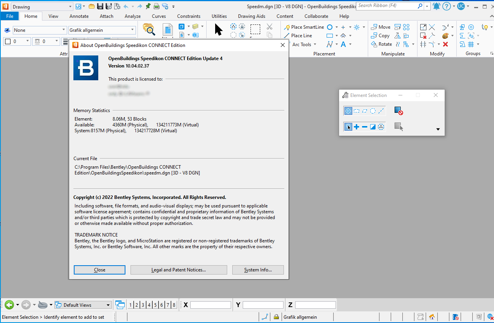Click the Close button in About dialog
The width and height of the screenshot is (494, 323).
(x=99, y=270)
